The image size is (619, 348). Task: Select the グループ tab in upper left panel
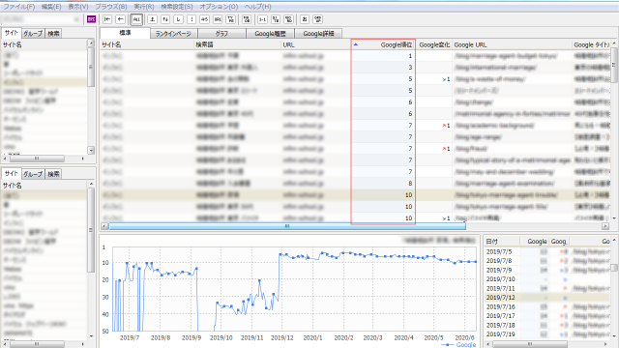click(x=33, y=34)
